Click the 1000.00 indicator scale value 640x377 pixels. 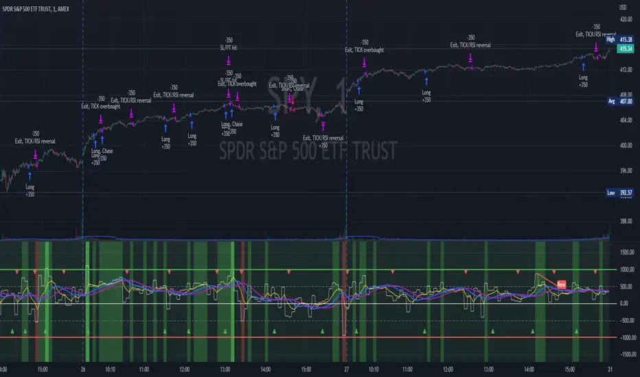pyautogui.click(x=627, y=269)
